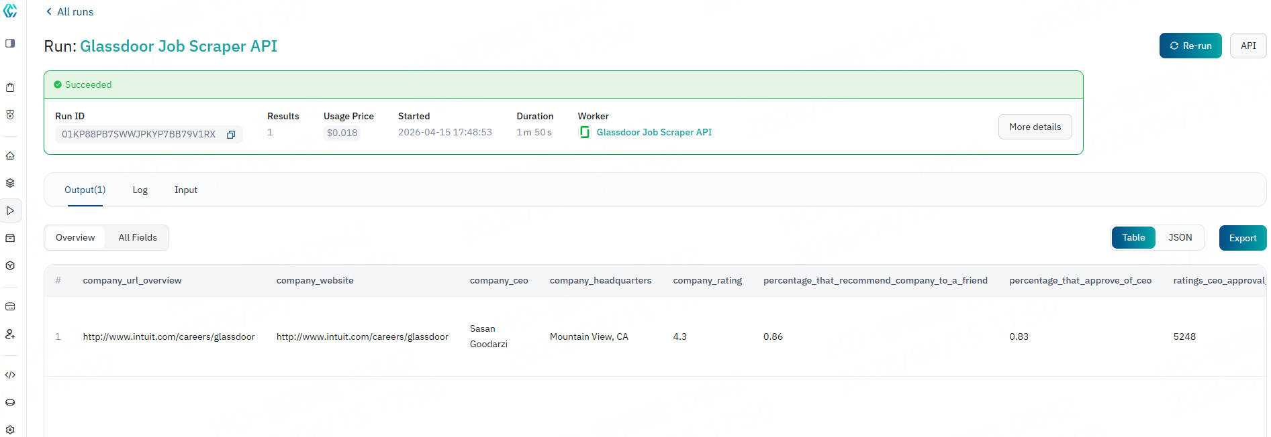The height and width of the screenshot is (437, 1271).
Task: Switch to the Log tab
Action: tap(140, 190)
